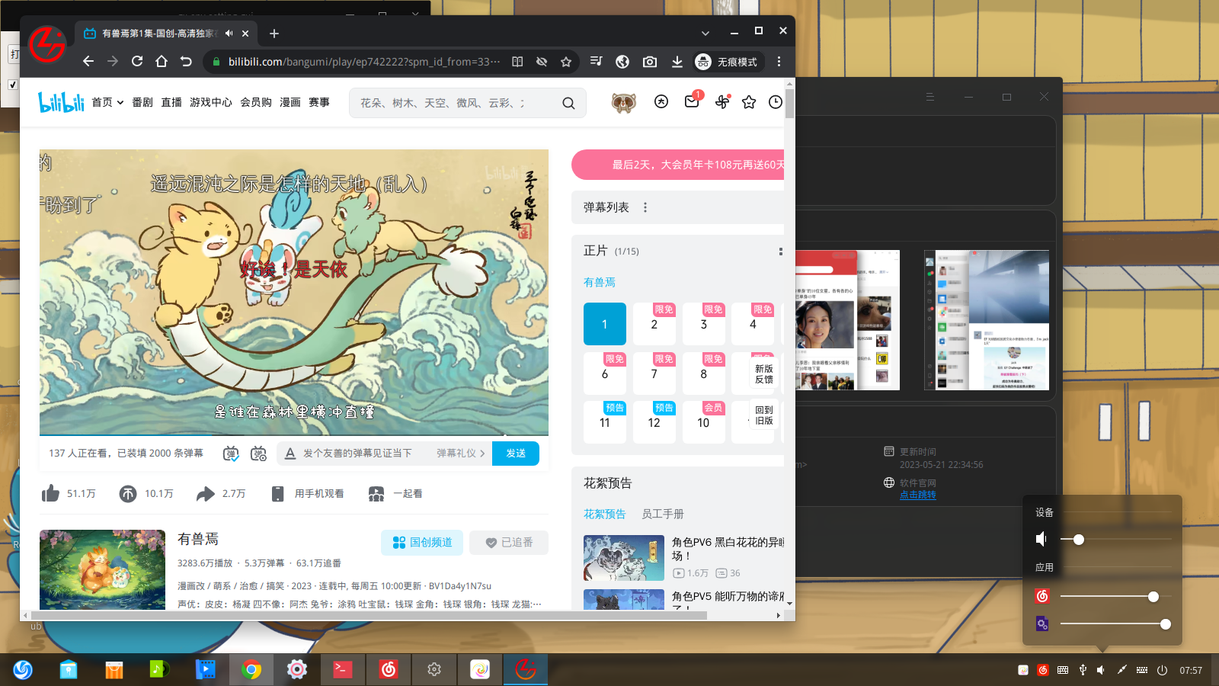The height and width of the screenshot is (686, 1219).
Task: Toggle the 已追番 follow button
Action: click(x=509, y=543)
